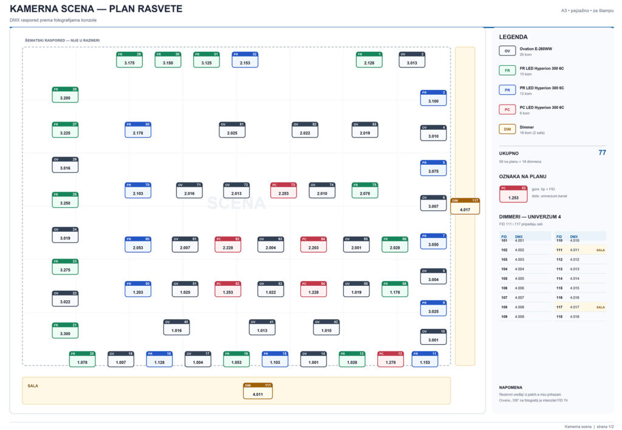Click the OV Ovation E-260WW legend swatch

coord(507,51)
